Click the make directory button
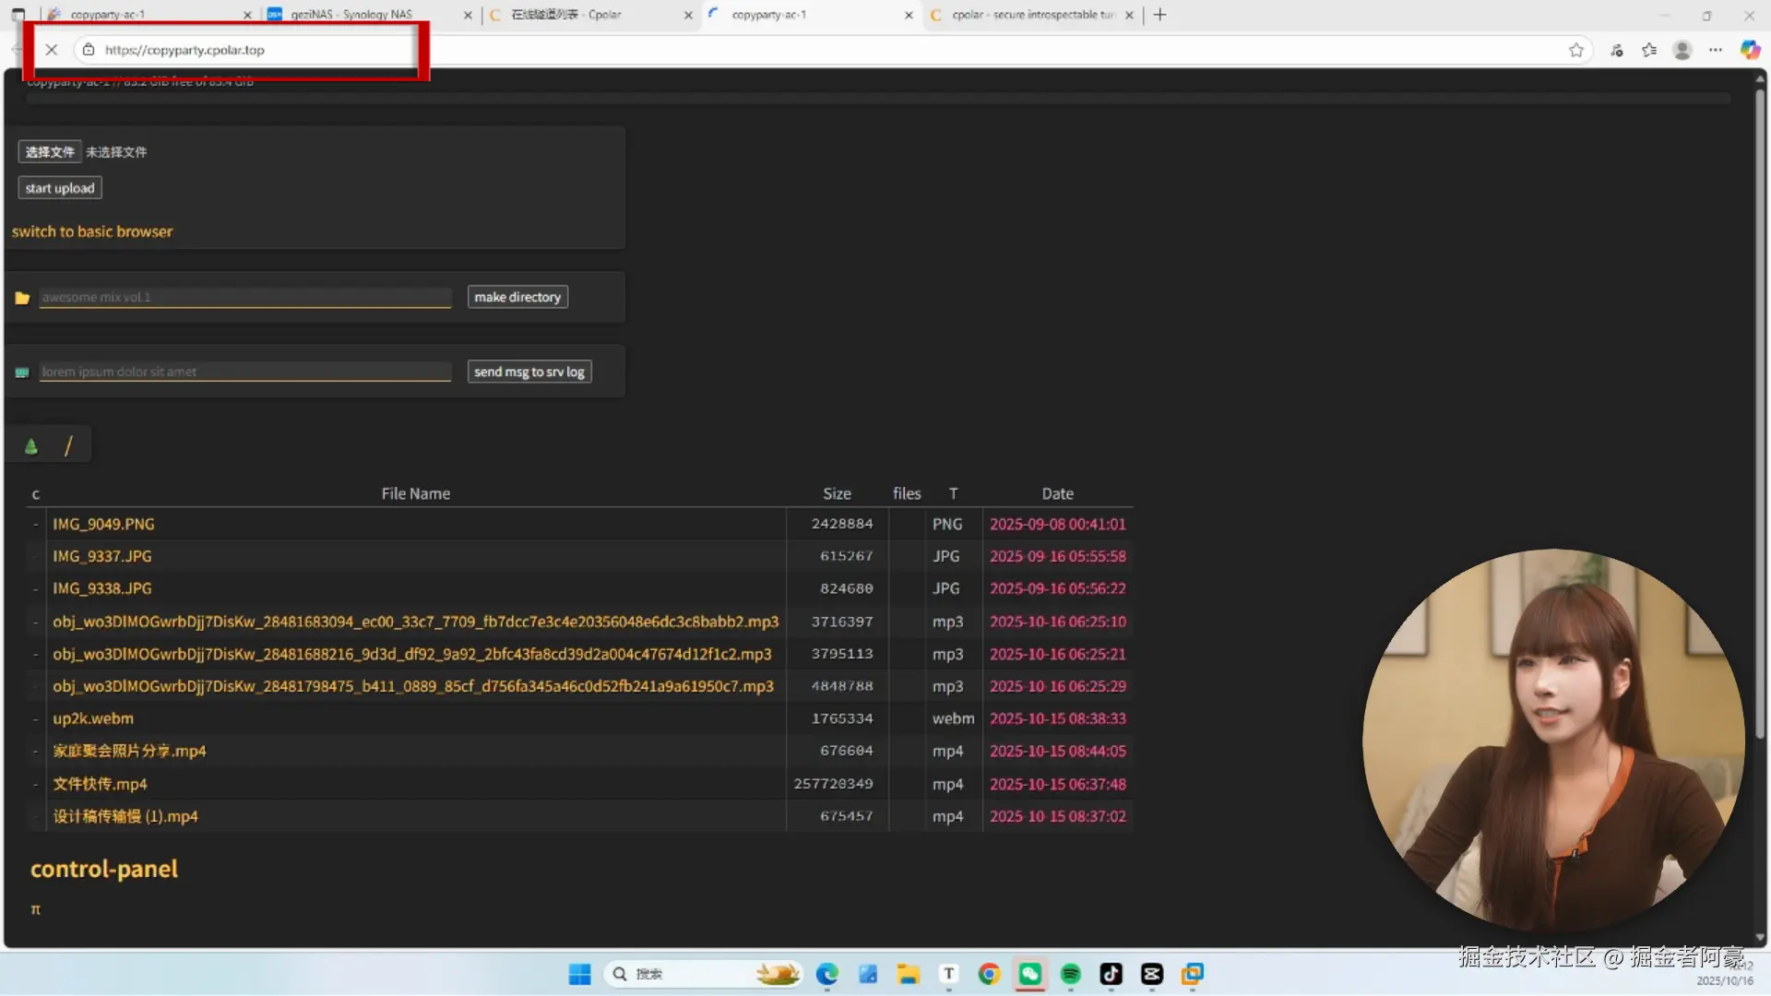Screen dimensions: 1771x996 pos(517,297)
